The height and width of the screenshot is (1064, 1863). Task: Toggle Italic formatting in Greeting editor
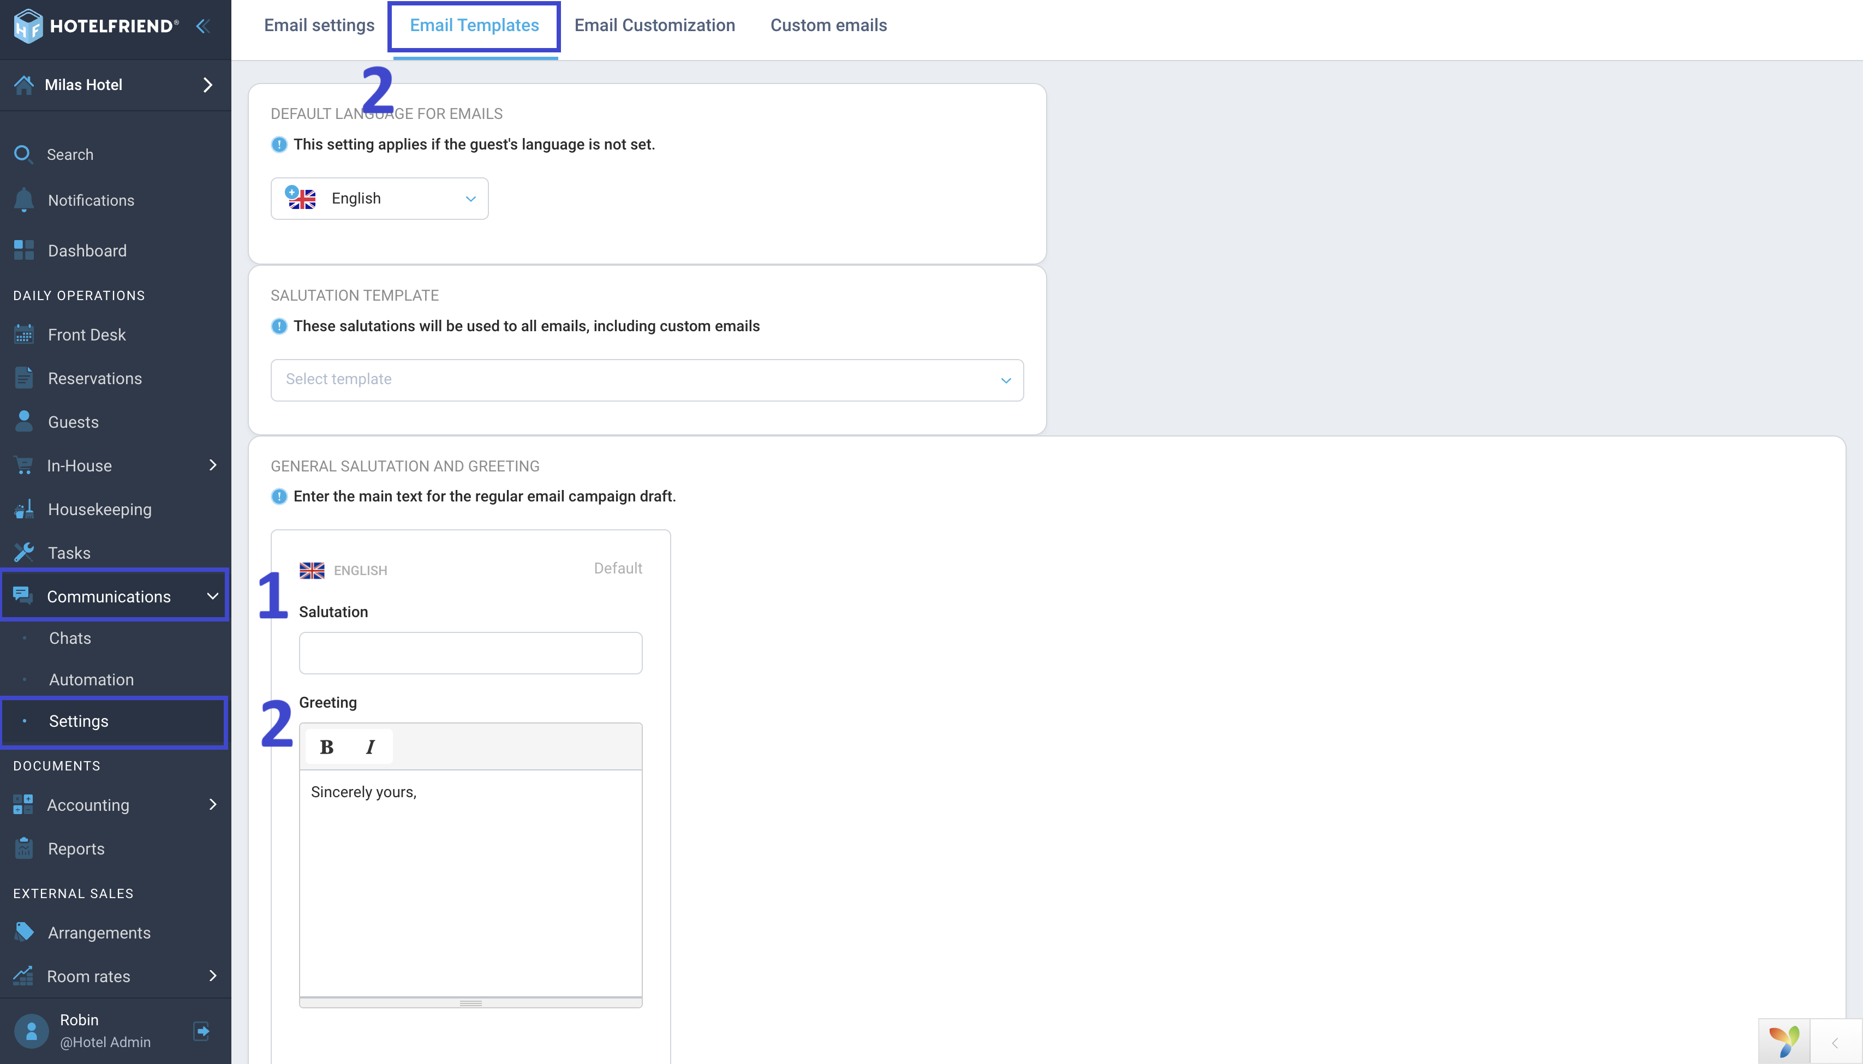[371, 747]
